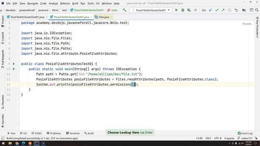260x146 pixels.
Task: Open Microsoft Edge from taskbar
Action: click(x=24, y=143)
